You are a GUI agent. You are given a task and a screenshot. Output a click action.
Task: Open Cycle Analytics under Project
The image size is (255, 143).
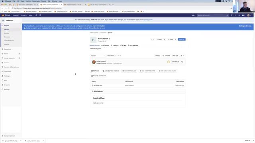click(x=9, y=41)
